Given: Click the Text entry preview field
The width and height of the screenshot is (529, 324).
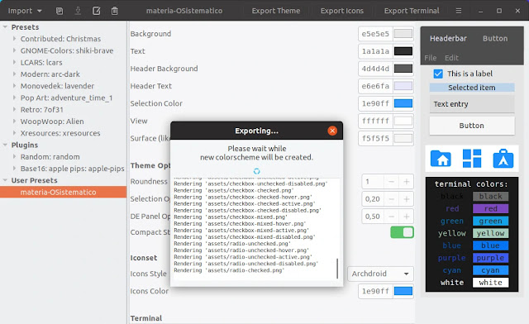Looking at the screenshot, I should pos(472,104).
